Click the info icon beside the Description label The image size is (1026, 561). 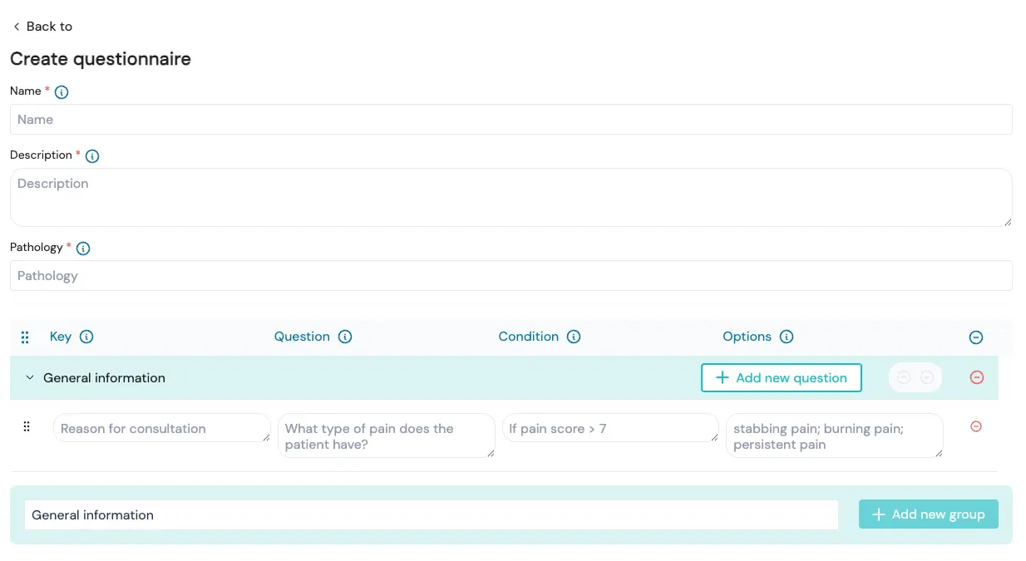[x=91, y=155]
